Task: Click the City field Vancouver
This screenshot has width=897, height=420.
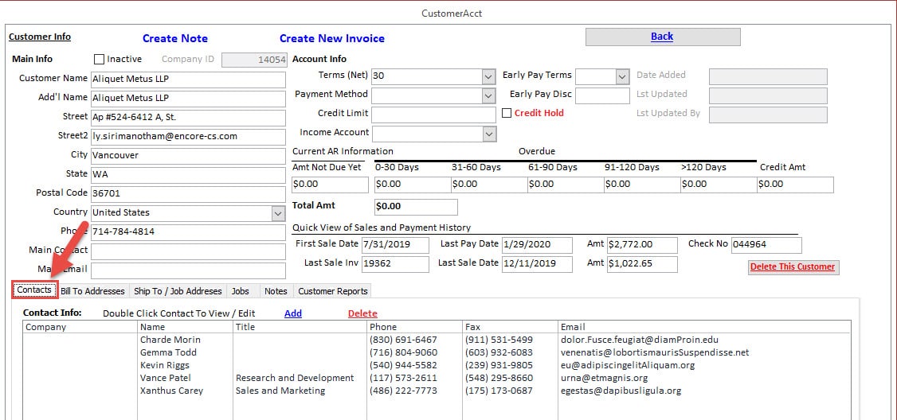Action: click(188, 156)
